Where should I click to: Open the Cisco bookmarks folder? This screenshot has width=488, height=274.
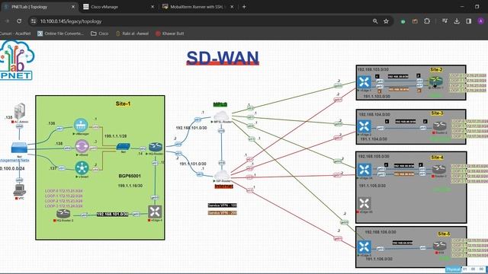click(x=100, y=33)
